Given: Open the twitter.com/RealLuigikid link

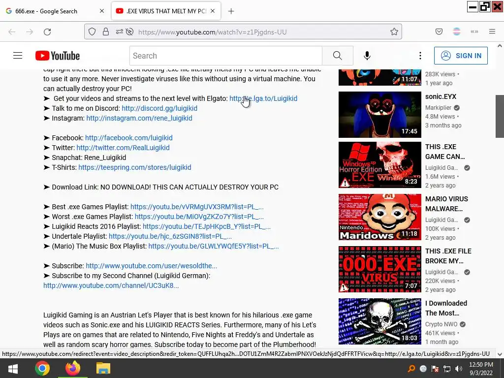Looking at the screenshot, I should click(x=123, y=148).
